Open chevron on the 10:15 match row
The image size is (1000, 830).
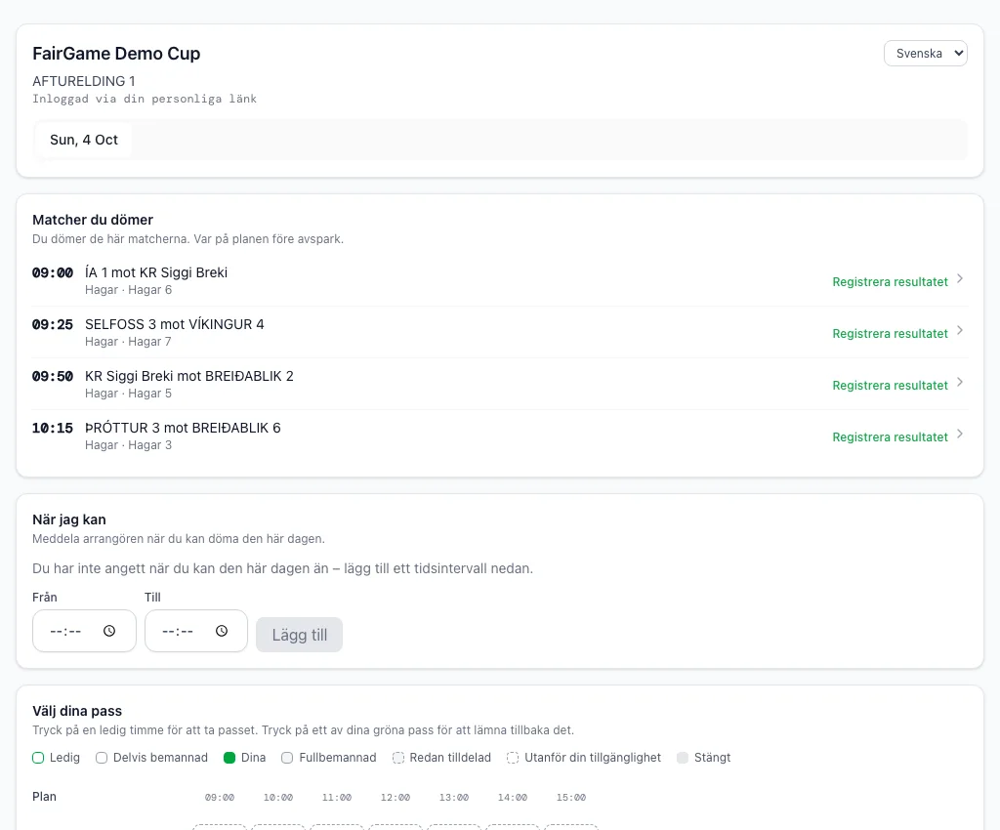click(x=960, y=434)
